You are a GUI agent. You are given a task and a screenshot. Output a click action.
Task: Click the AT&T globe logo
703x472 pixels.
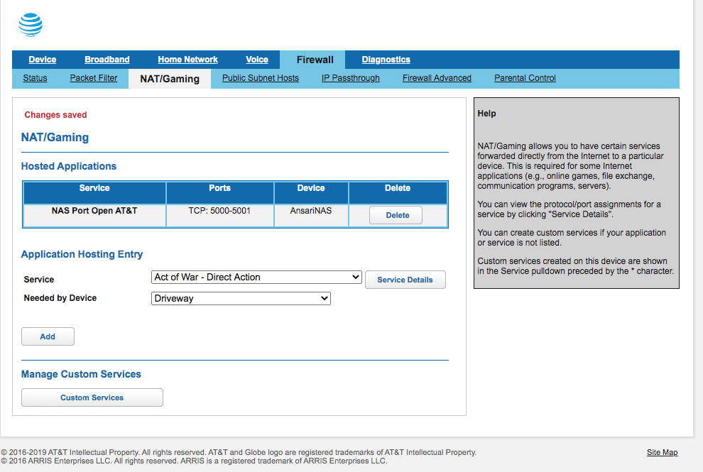[x=31, y=25]
